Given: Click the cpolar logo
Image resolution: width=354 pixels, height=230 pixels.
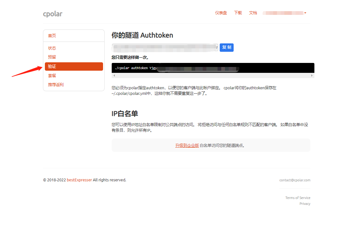Looking at the screenshot, I should (x=53, y=14).
